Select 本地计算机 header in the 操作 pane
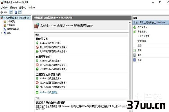 point(151,22)
